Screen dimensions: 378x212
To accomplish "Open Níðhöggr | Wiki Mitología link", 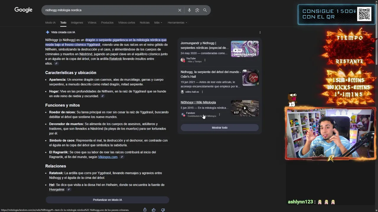I will 198,102.
